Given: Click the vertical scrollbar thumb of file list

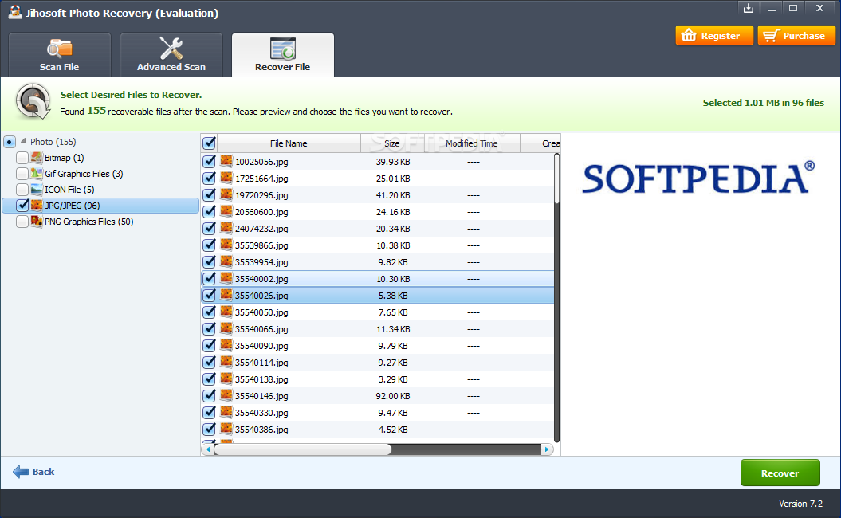Looking at the screenshot, I should click(x=556, y=179).
